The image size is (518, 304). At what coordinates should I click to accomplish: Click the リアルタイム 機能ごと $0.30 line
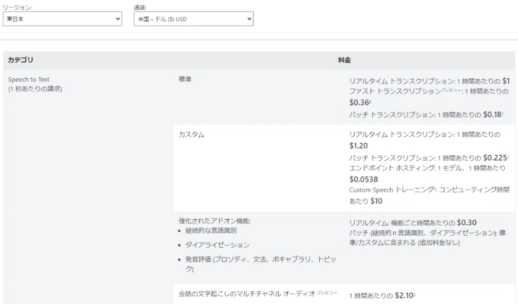click(x=413, y=223)
